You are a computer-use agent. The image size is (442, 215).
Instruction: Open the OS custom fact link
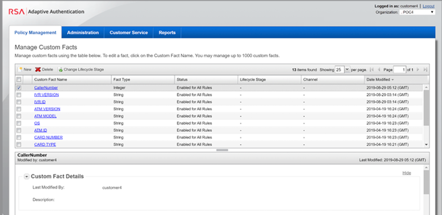[37, 123]
